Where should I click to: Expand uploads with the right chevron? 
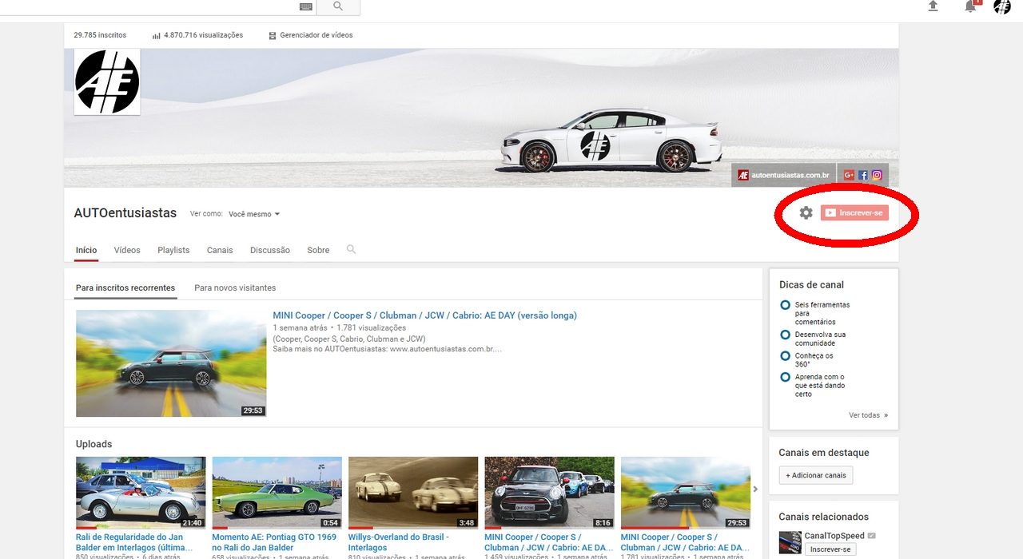point(755,490)
